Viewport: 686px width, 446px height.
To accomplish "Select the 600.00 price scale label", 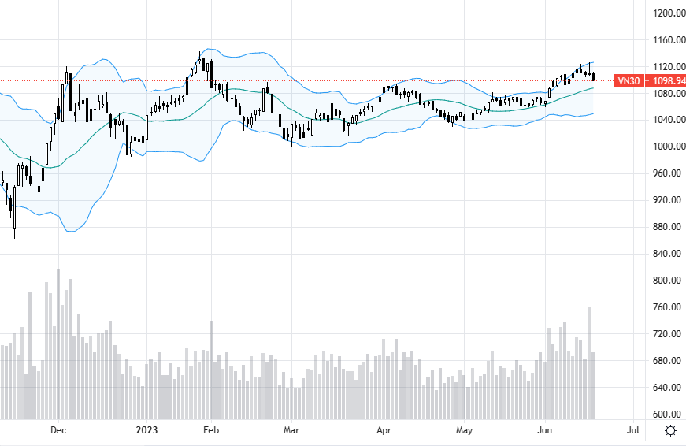I will point(667,414).
